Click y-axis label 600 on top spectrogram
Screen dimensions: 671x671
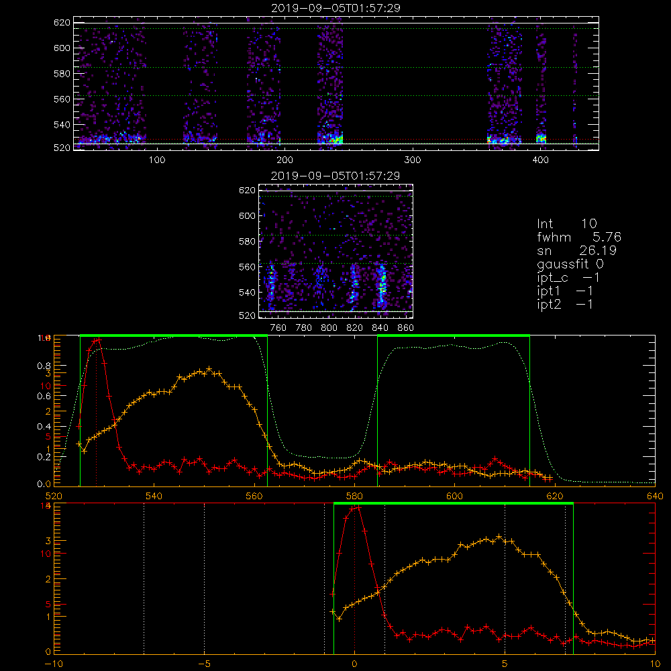(62, 48)
